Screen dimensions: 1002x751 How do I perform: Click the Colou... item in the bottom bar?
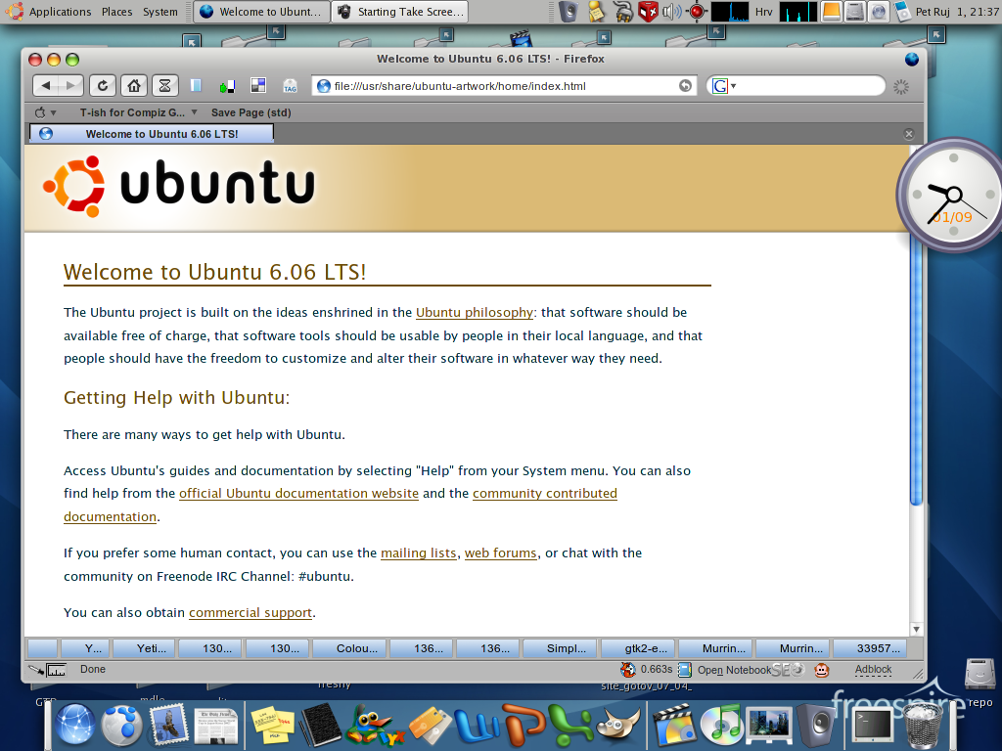tap(349, 648)
